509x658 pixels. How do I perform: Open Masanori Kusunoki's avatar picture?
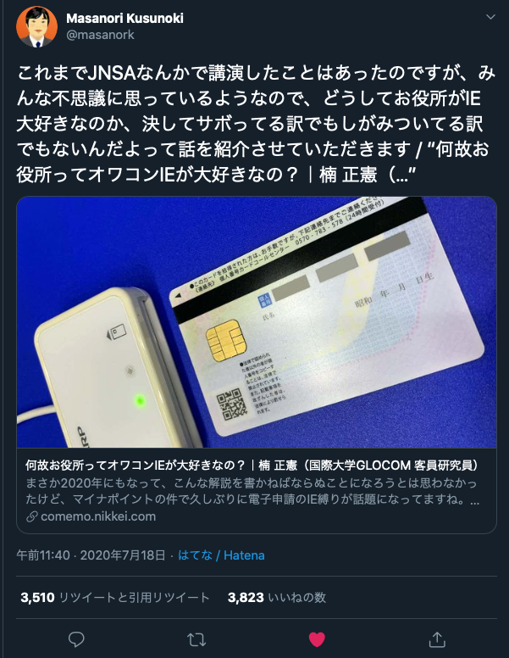(37, 26)
